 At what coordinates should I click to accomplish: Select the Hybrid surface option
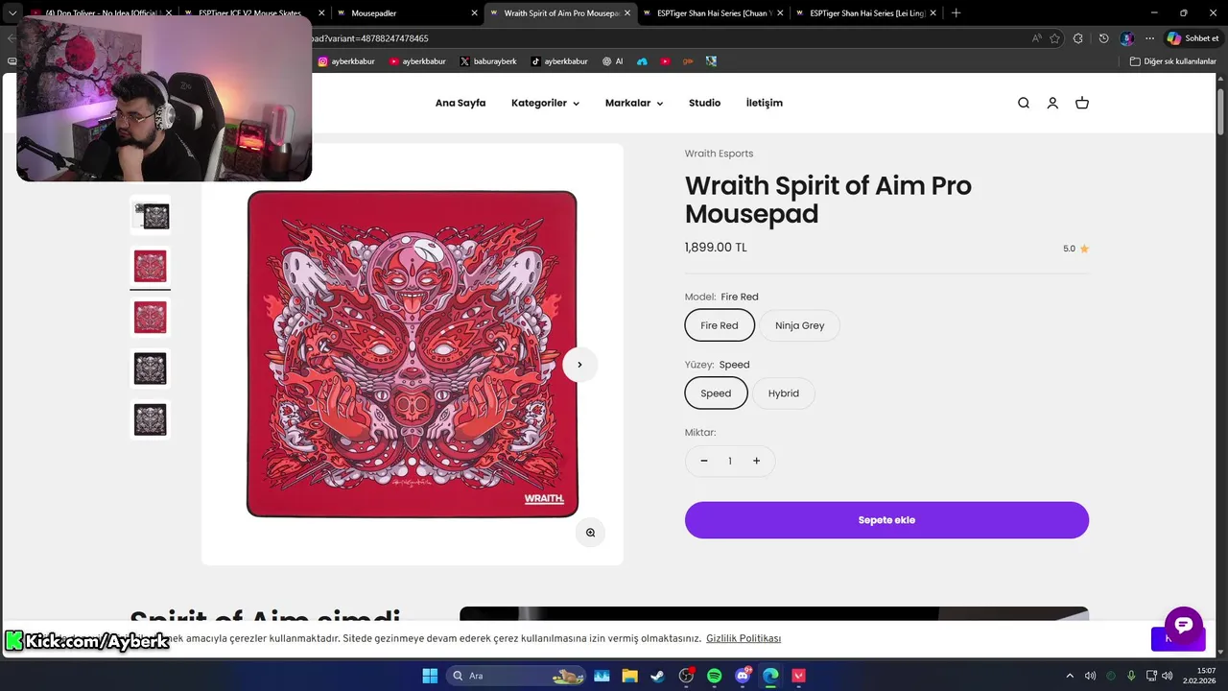pos(784,393)
